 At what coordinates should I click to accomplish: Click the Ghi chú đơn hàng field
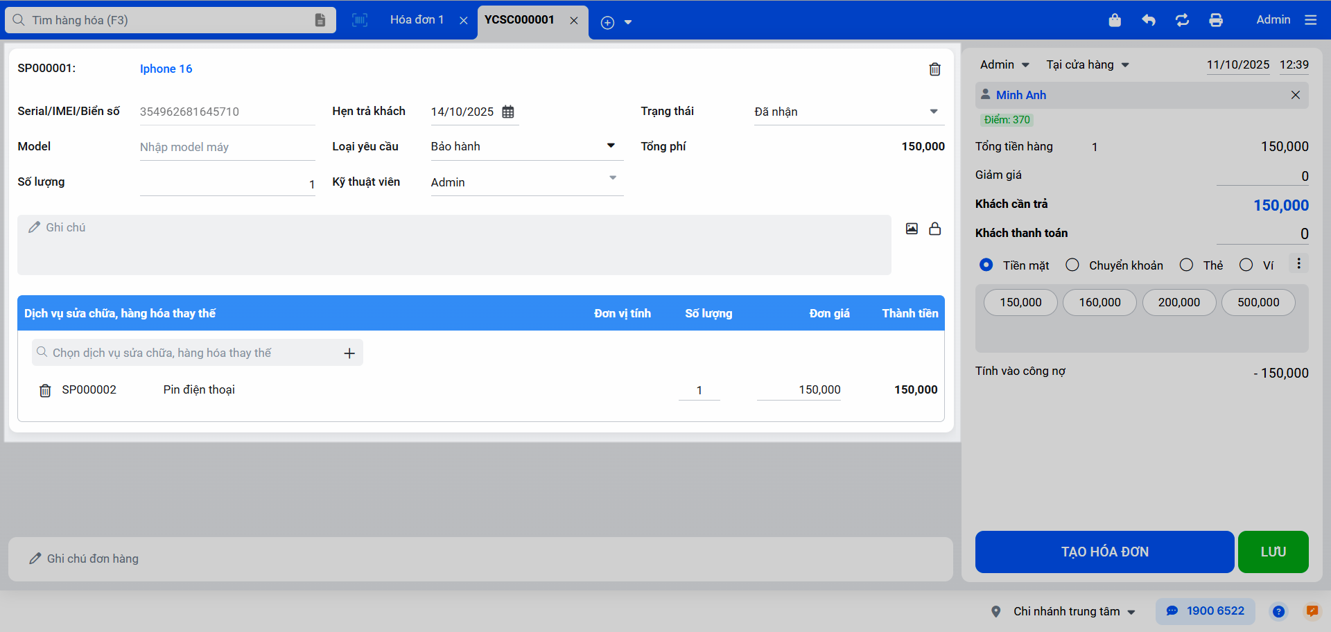(480, 559)
